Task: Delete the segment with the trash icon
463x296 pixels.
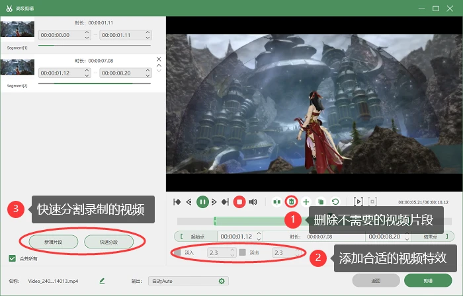Action: point(292,202)
